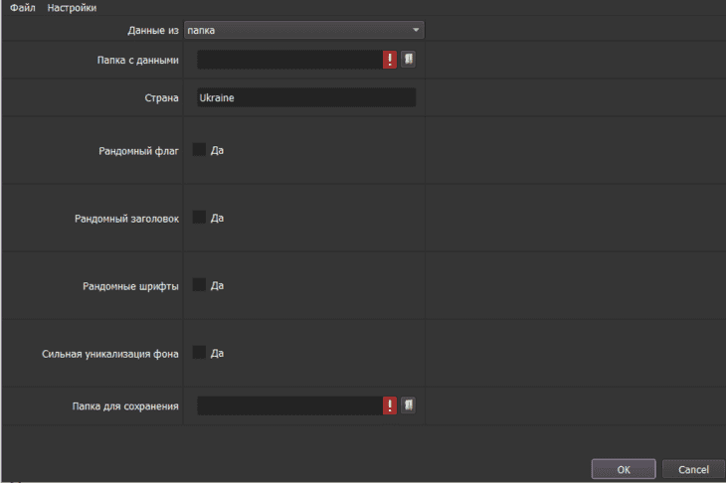Click the Папка с данными input field
The image size is (726, 483).
289,60
